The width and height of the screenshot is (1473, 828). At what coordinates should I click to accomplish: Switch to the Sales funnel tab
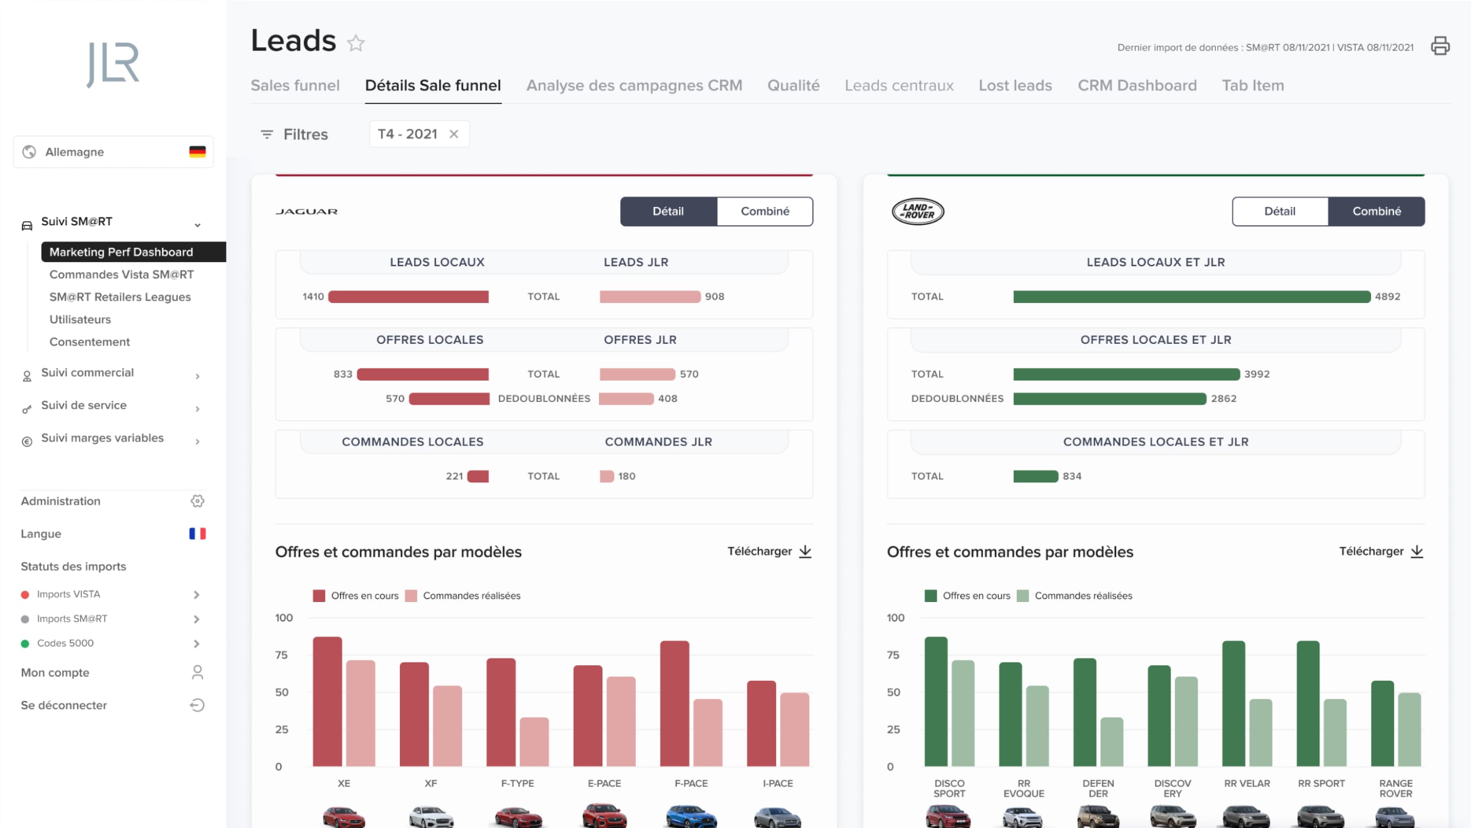295,86
